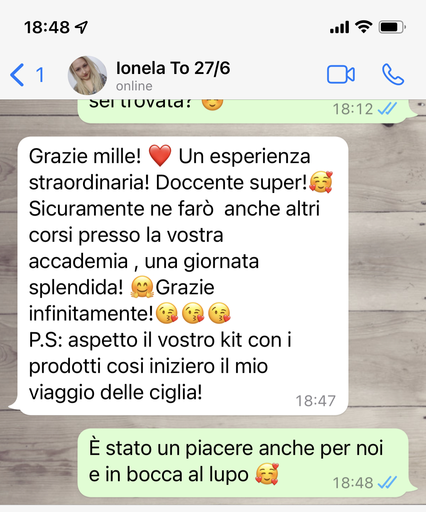Tap the 18:47 timestamp on received message
Image resolution: width=426 pixels, height=512 pixels.
pyautogui.click(x=315, y=401)
